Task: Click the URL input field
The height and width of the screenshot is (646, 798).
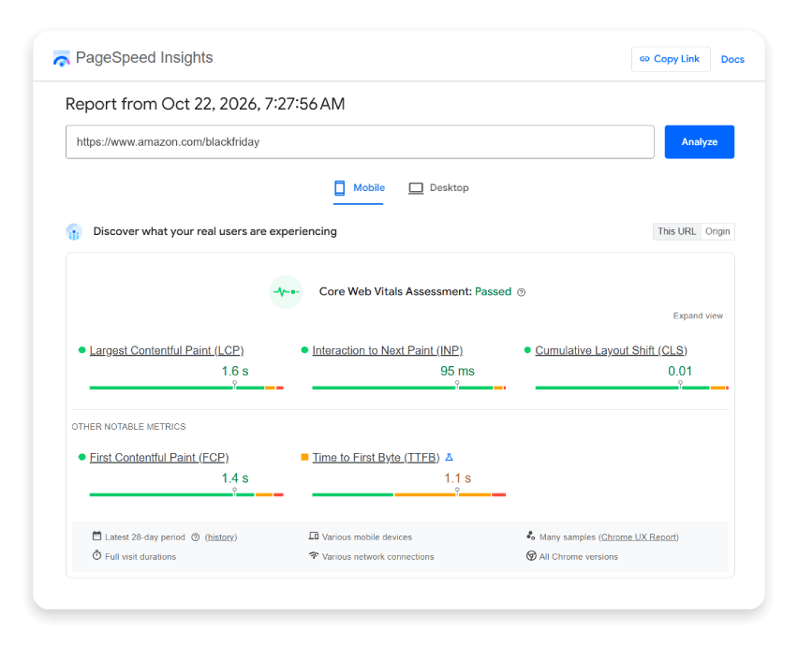Action: point(360,142)
